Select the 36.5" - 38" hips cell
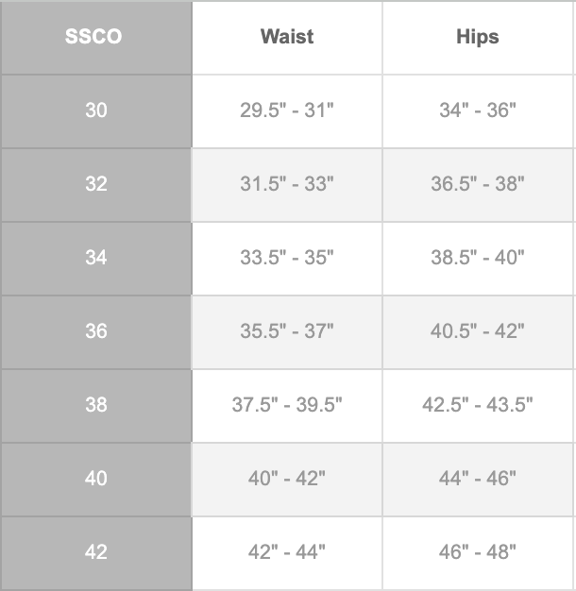Viewport: 576px width, 591px height. pos(477,184)
